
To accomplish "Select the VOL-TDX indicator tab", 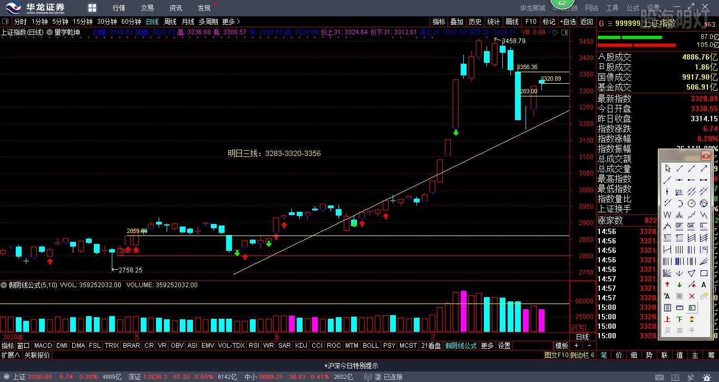I will point(231,346).
